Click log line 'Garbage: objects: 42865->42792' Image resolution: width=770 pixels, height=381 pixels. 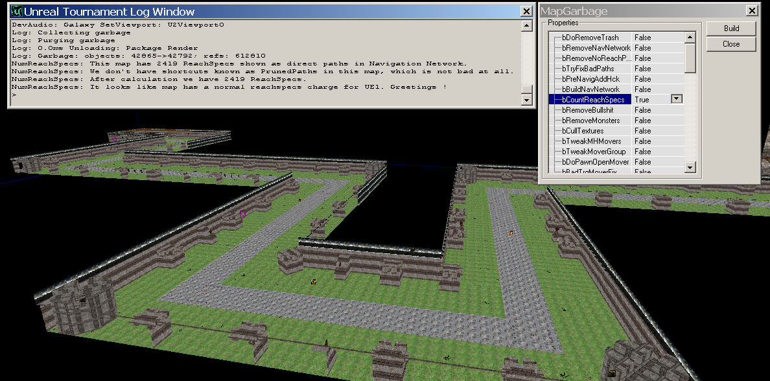click(139, 56)
